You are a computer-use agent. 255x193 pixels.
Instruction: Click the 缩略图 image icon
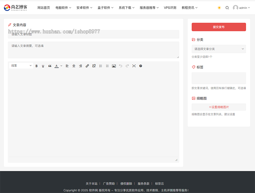[x=193, y=98]
